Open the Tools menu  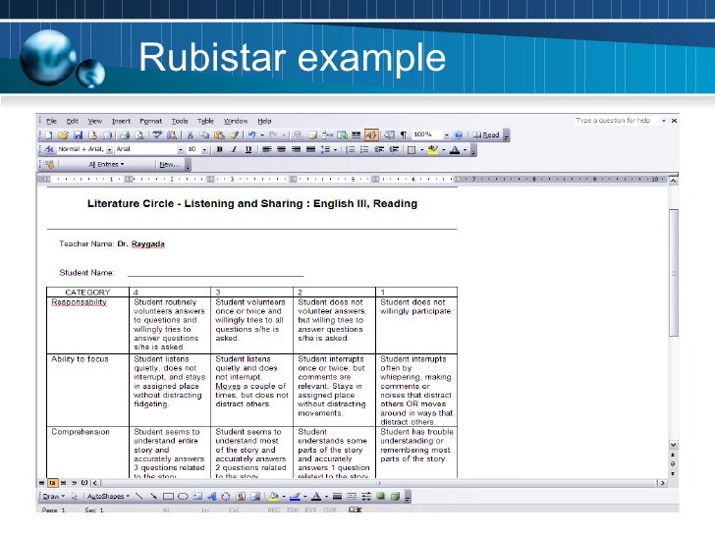pyautogui.click(x=180, y=122)
